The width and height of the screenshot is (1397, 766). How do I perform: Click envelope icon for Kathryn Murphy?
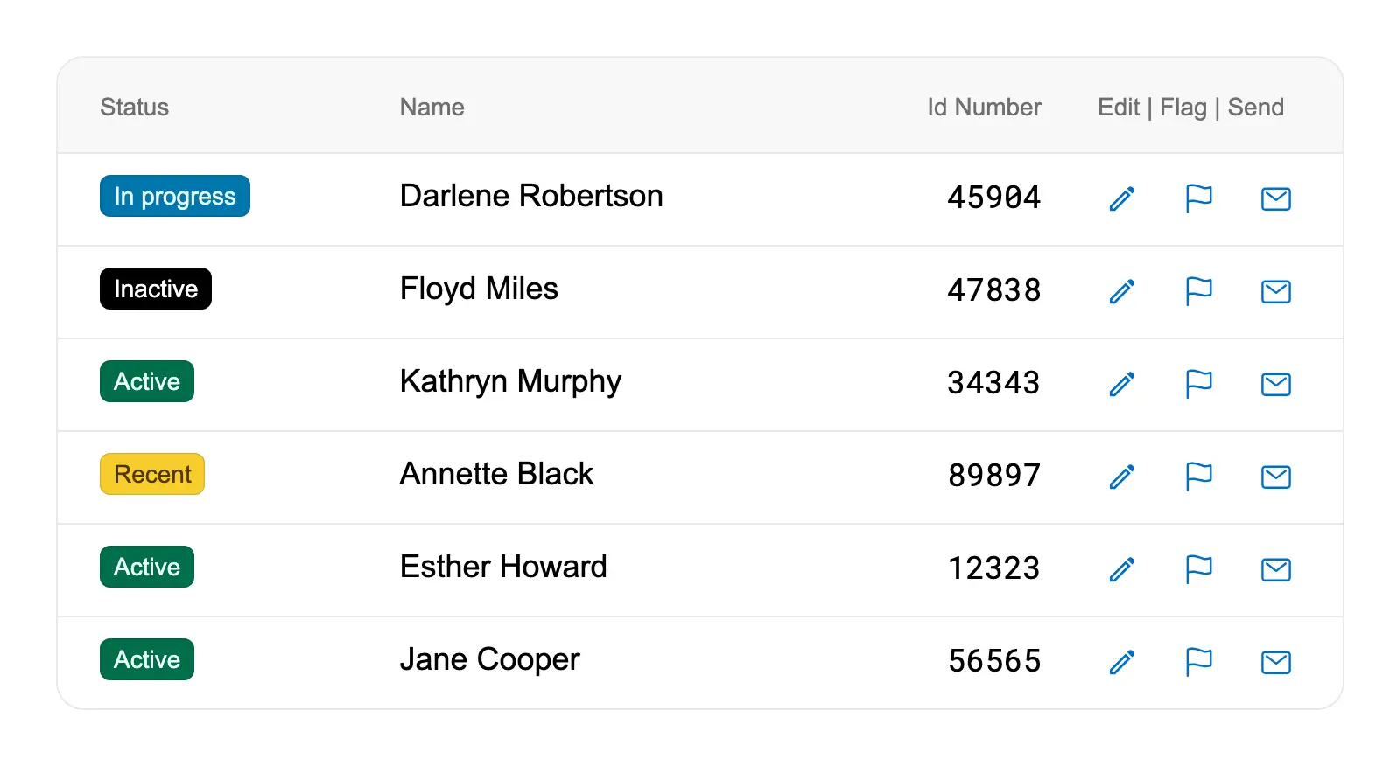[x=1275, y=384]
